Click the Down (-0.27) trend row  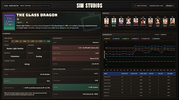coord(76,58)
